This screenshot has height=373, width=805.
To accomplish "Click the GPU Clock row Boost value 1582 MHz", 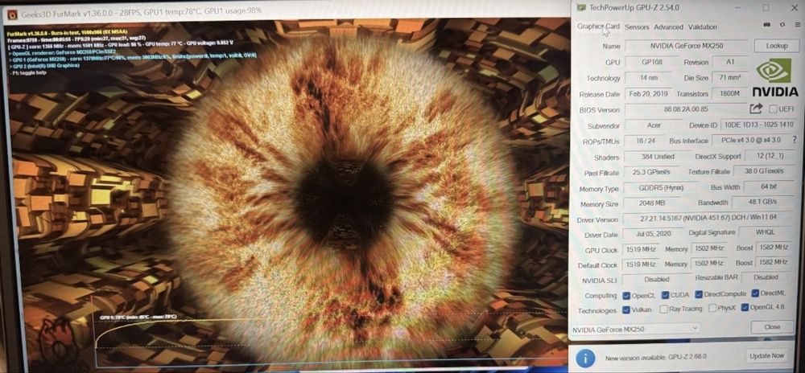I will (774, 248).
